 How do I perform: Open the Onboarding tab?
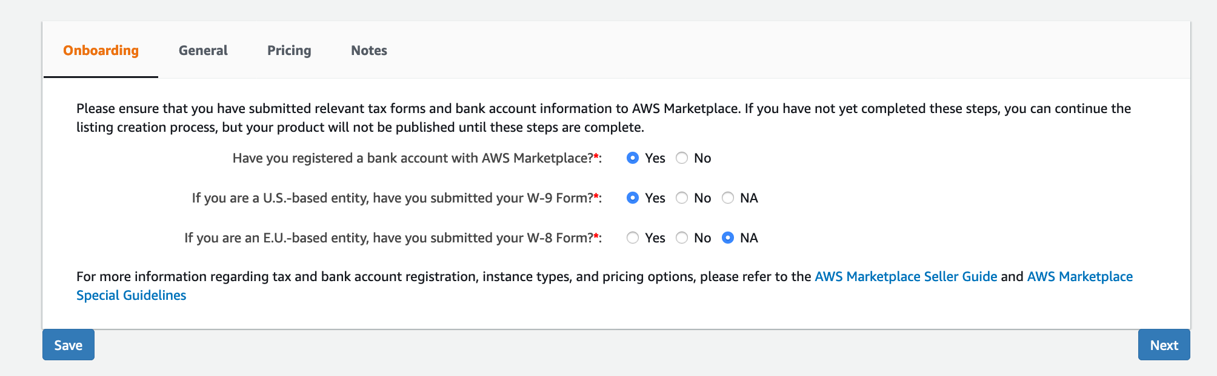[101, 51]
